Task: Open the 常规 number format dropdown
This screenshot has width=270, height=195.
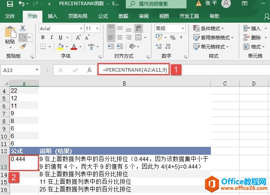Action: click(183, 28)
